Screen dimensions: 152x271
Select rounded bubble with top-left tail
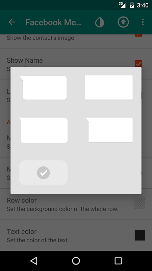43,88
